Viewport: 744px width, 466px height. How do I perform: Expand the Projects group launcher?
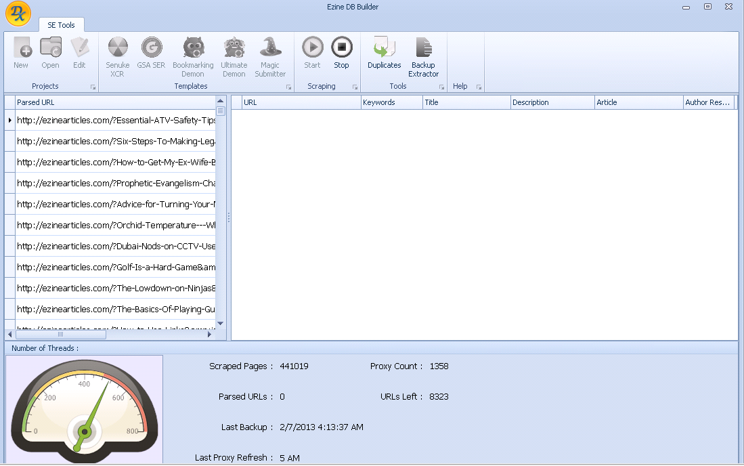tap(93, 87)
